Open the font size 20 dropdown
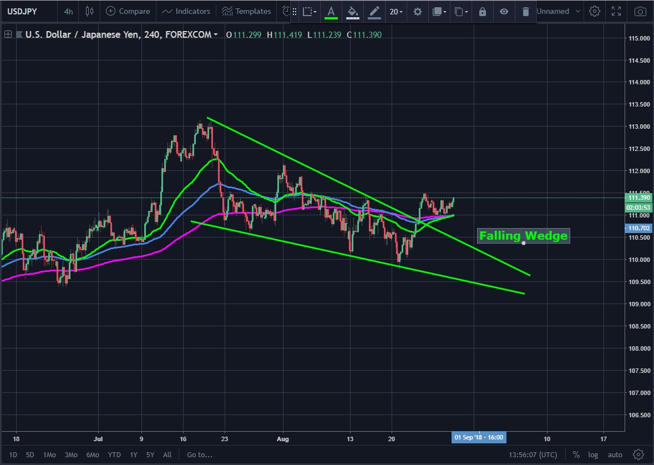 (x=396, y=12)
